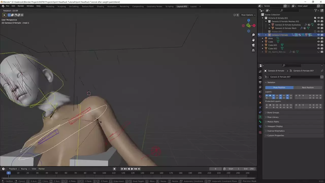
Task: Click the End frame field showing 250
Action: tap(249, 169)
